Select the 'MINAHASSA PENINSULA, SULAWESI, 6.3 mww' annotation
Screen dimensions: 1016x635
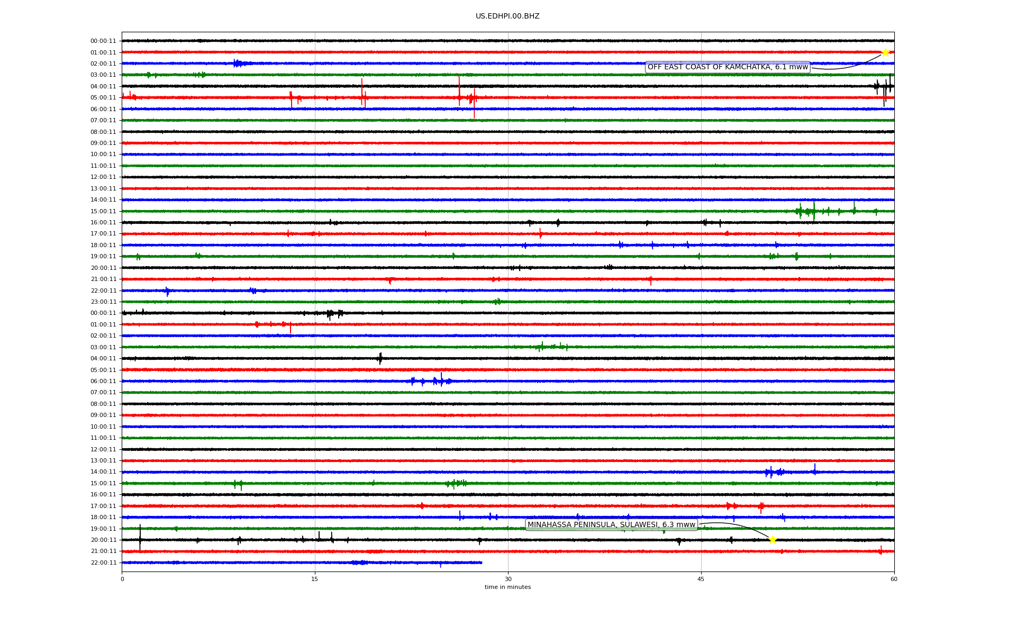point(611,525)
